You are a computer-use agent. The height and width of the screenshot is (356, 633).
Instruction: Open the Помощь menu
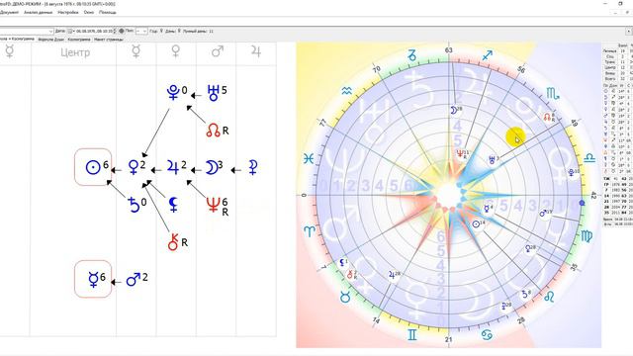108,13
